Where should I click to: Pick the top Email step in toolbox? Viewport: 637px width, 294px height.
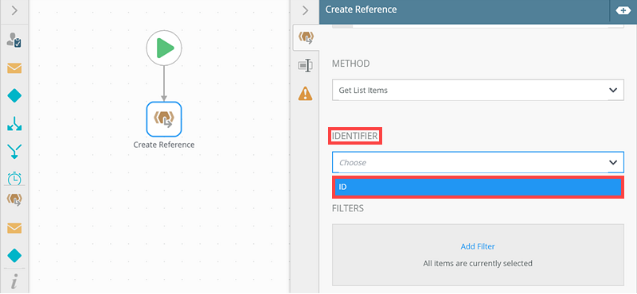coord(14,68)
